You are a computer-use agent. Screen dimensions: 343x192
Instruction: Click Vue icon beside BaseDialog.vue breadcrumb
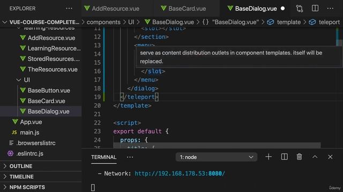pyautogui.click(x=147, y=22)
